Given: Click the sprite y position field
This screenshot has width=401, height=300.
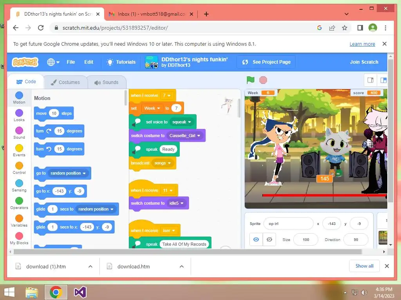Looking at the screenshot, I should [359, 223].
